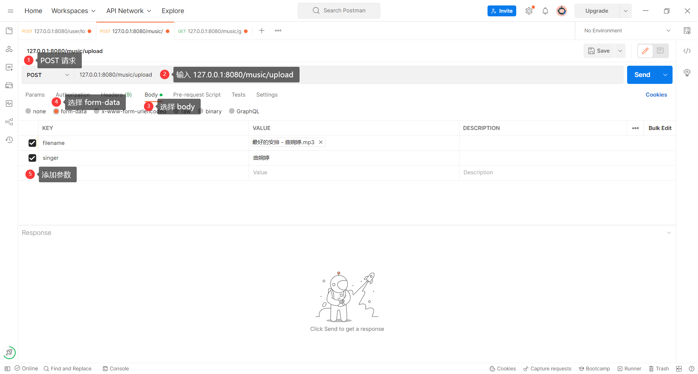698x374 pixels.
Task: Select the binary body type
Action: (x=200, y=111)
